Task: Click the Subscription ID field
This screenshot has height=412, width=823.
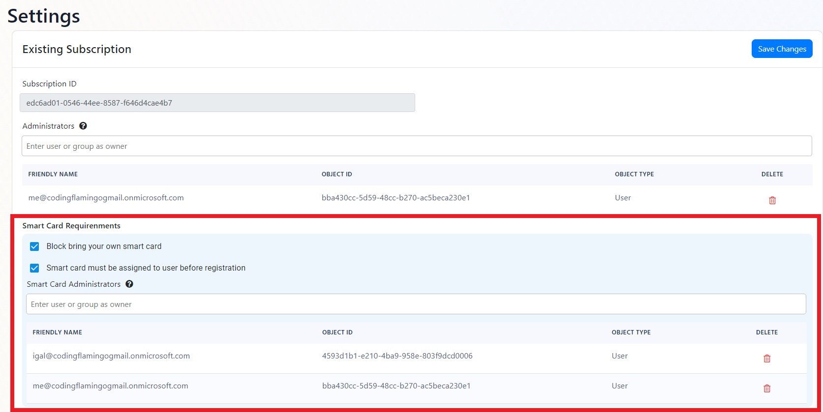Action: point(217,103)
